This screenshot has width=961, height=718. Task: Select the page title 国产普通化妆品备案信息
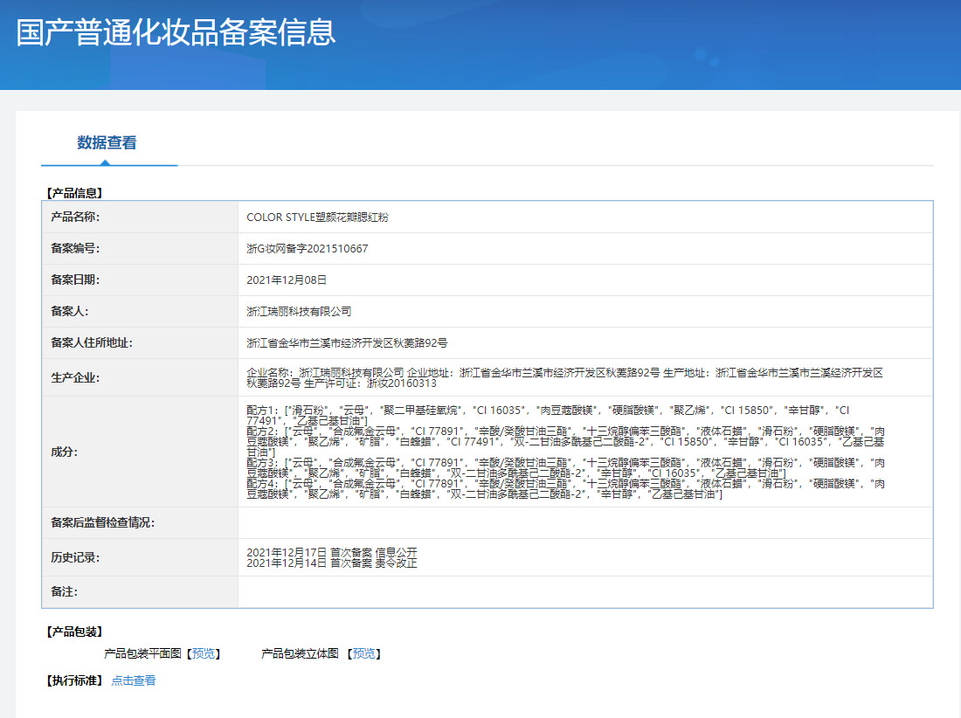coord(176,32)
